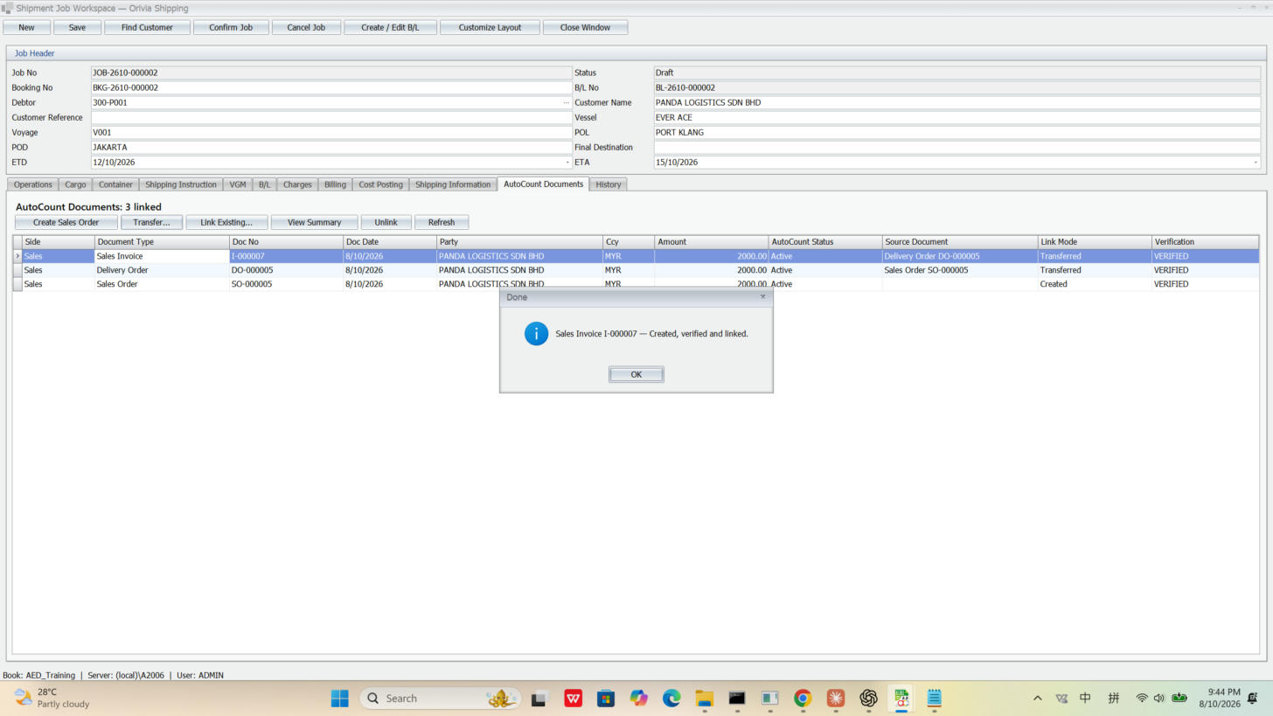Open the Claude app on the taskbar
Screen dimensions: 1273x716
pos(836,698)
